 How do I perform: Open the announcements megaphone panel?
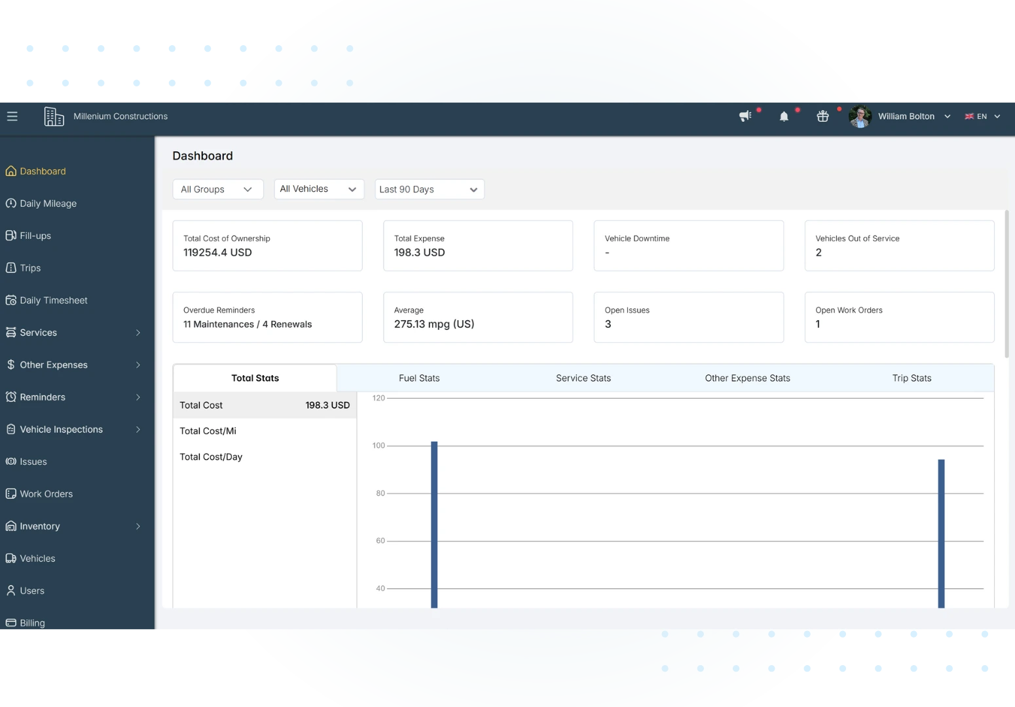coord(746,116)
